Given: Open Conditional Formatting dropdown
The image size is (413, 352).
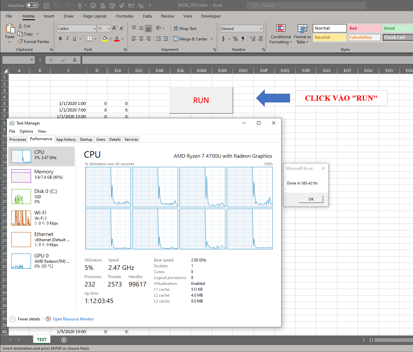Looking at the screenshot, I should [x=281, y=34].
